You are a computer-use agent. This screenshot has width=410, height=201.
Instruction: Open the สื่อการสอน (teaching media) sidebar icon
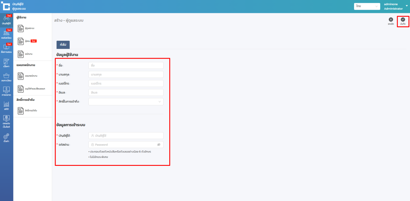click(x=6, y=48)
